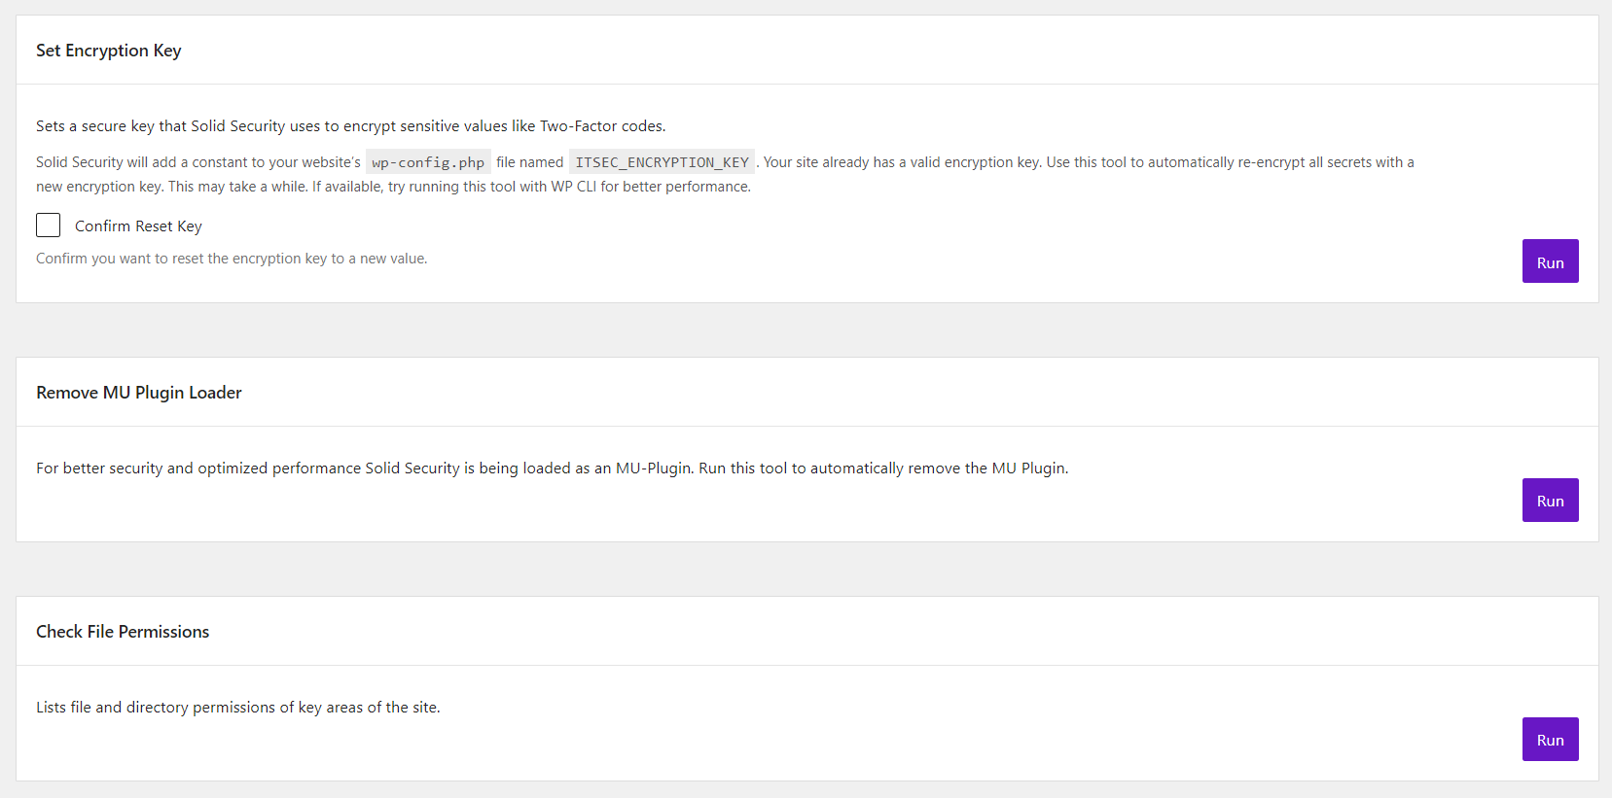Run the Check File Permissions tool
This screenshot has width=1612, height=798.
click(1550, 740)
